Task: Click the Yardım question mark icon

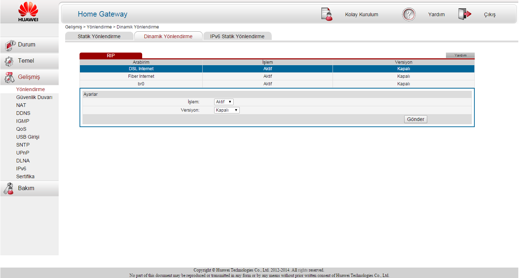Action: coord(409,14)
